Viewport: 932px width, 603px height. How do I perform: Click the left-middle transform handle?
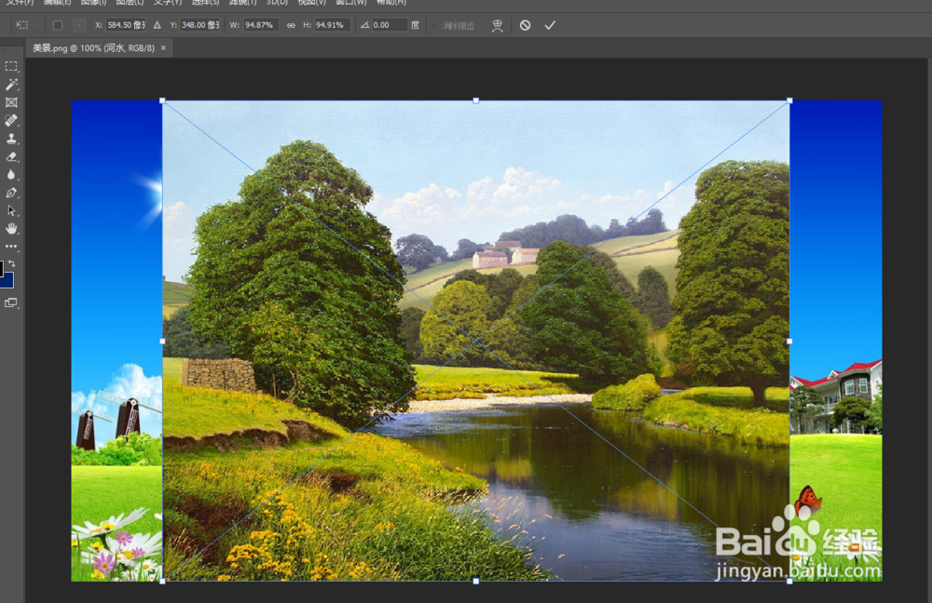click(x=162, y=342)
